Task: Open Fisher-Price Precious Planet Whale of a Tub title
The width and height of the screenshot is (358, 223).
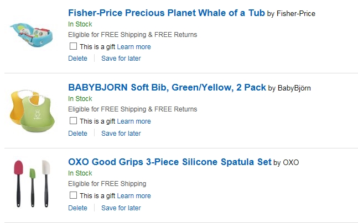Action: coord(166,13)
